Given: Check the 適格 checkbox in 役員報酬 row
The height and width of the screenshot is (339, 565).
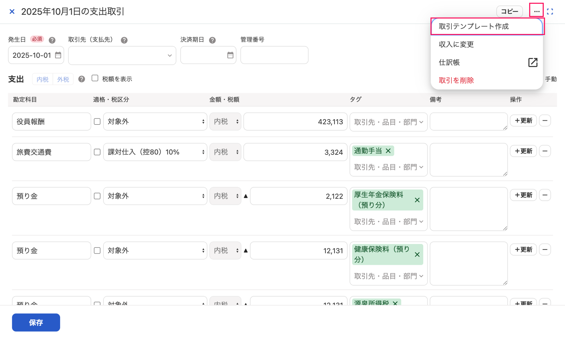Looking at the screenshot, I should [97, 121].
